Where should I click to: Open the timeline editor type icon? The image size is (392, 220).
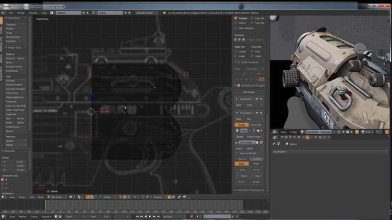tap(3, 216)
